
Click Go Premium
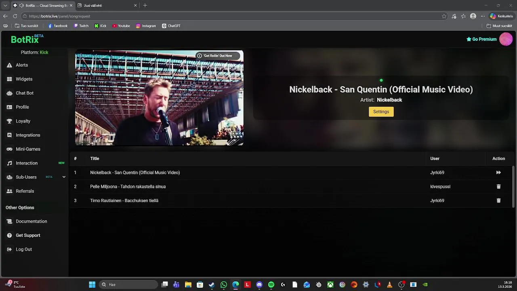pyautogui.click(x=481, y=39)
